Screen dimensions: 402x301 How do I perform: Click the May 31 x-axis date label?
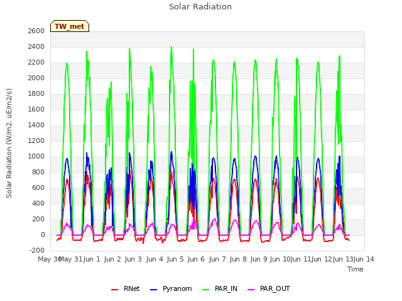[71, 259]
